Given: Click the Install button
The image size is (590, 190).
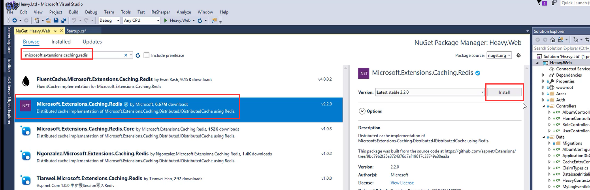Looking at the screenshot, I should pos(504,92).
